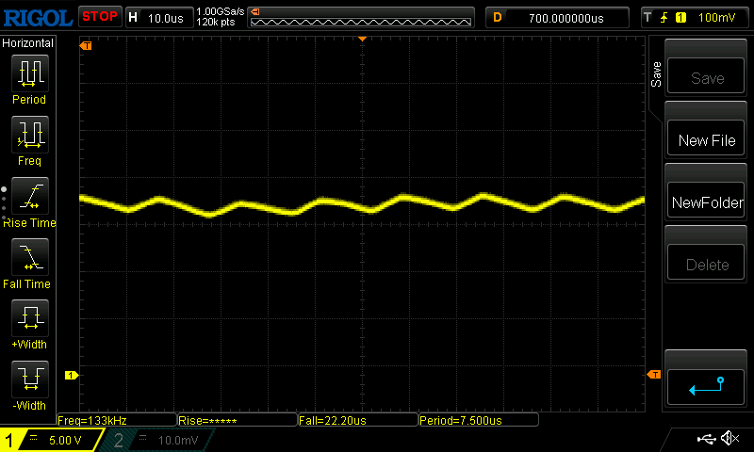Select channel 2 tab showing 10.0mV
754x452 pixels.
click(x=158, y=440)
